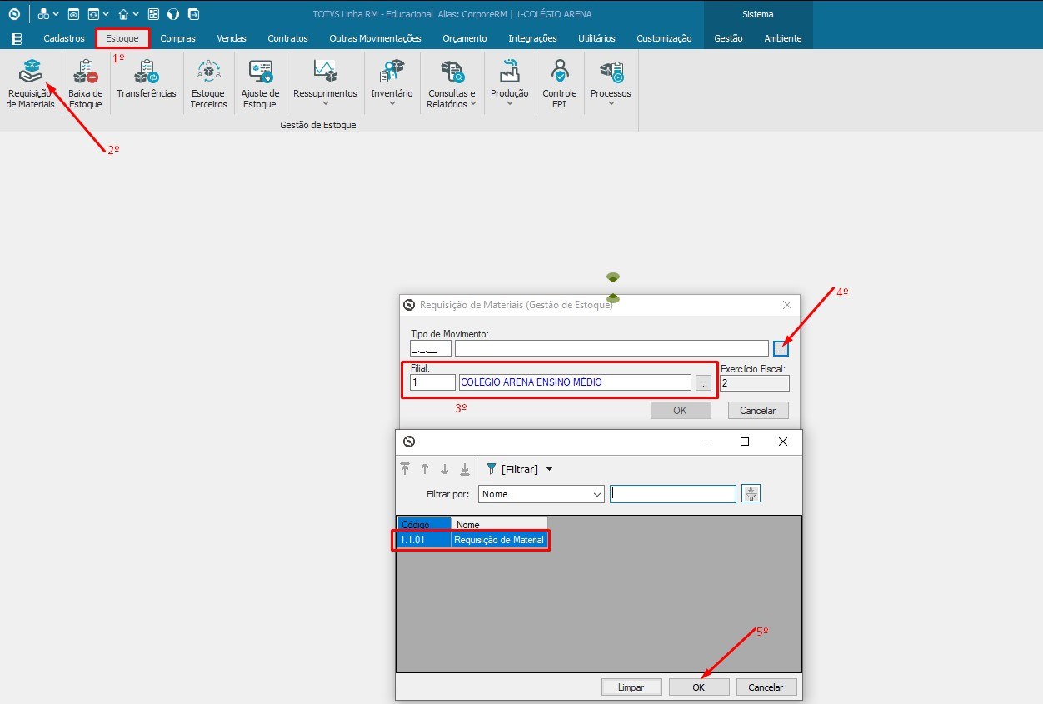
Task: Select the Gestão tab under Sistema
Action: tap(728, 38)
